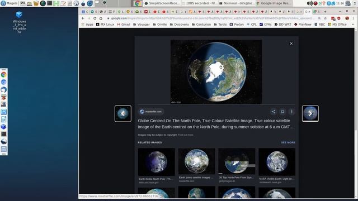Close the image preview with the X icon
This screenshot has height=201, width=358.
click(291, 44)
